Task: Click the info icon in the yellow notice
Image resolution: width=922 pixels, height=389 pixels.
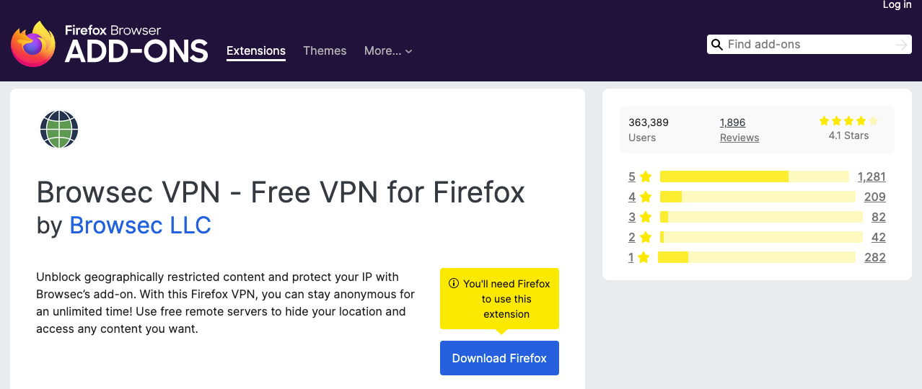Action: click(x=454, y=284)
